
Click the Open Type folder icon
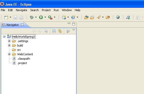pos(86,17)
